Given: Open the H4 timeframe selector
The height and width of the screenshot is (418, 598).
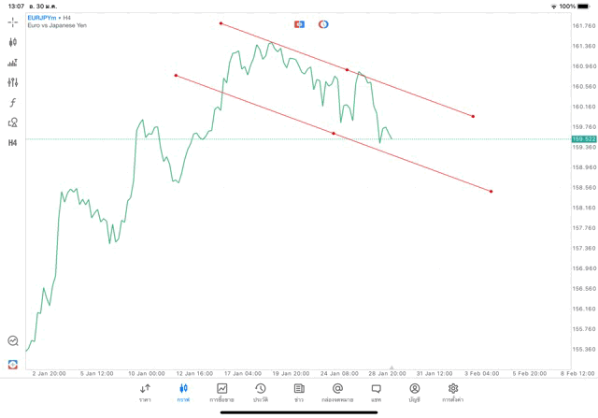Looking at the screenshot, I should [x=13, y=143].
